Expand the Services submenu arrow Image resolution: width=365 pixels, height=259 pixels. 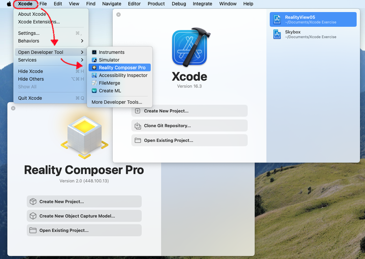pyautogui.click(x=82, y=60)
